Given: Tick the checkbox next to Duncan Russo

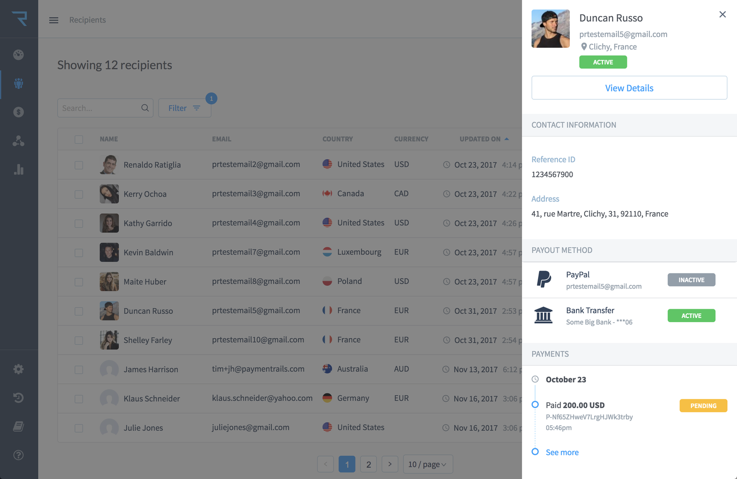Looking at the screenshot, I should coord(79,311).
